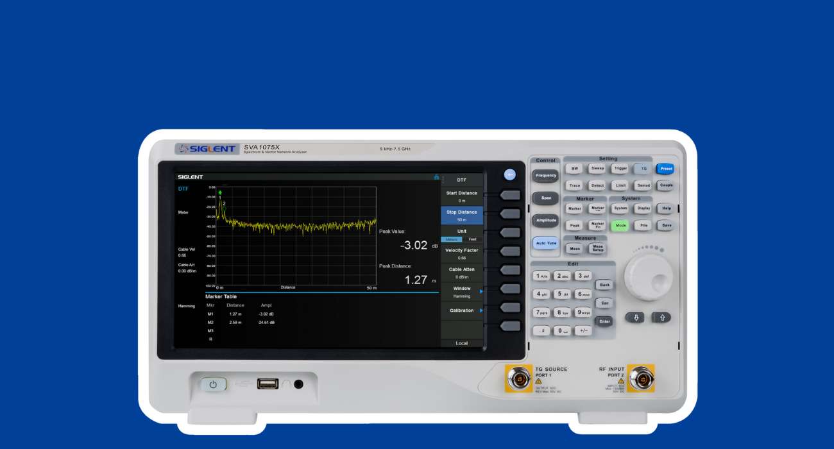
Task: Push the Enter key on keypad
Action: pyautogui.click(x=603, y=321)
